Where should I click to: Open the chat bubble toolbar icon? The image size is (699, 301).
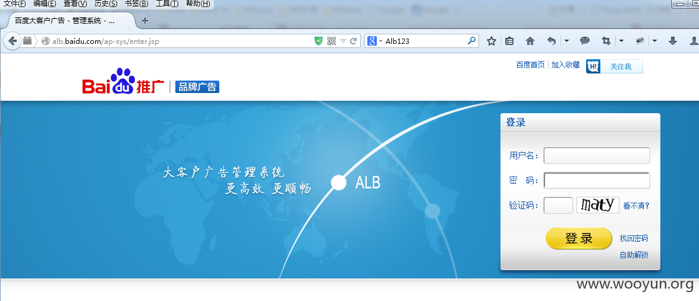(585, 41)
